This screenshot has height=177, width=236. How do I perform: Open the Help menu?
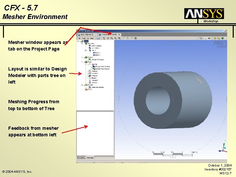92,38
